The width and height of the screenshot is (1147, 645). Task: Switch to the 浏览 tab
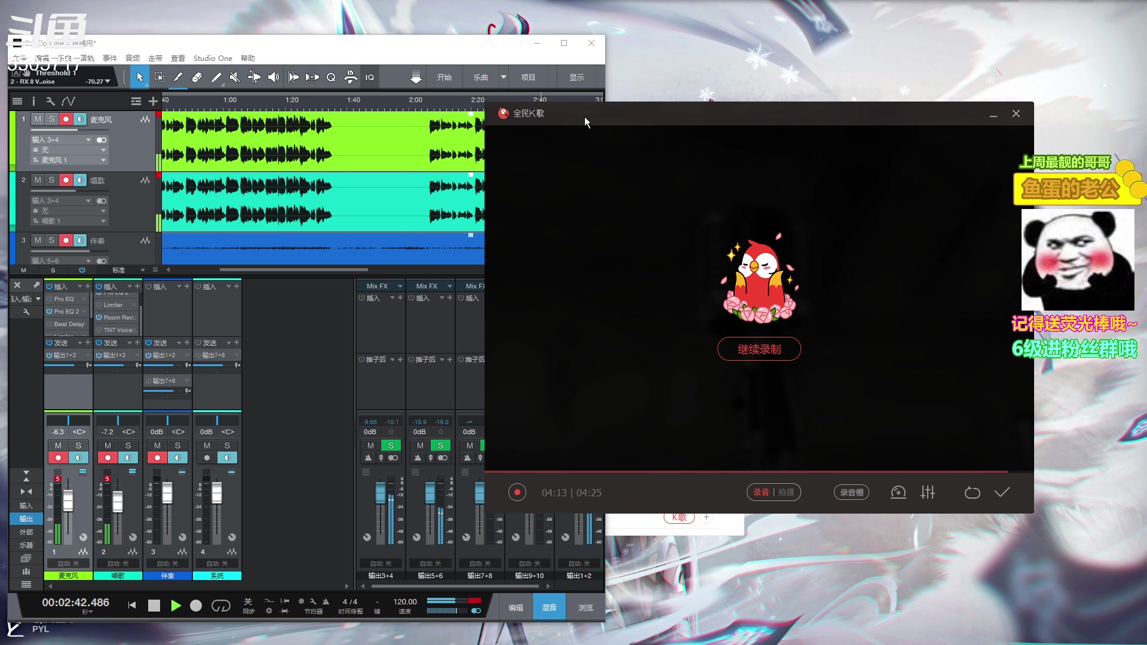click(x=585, y=606)
